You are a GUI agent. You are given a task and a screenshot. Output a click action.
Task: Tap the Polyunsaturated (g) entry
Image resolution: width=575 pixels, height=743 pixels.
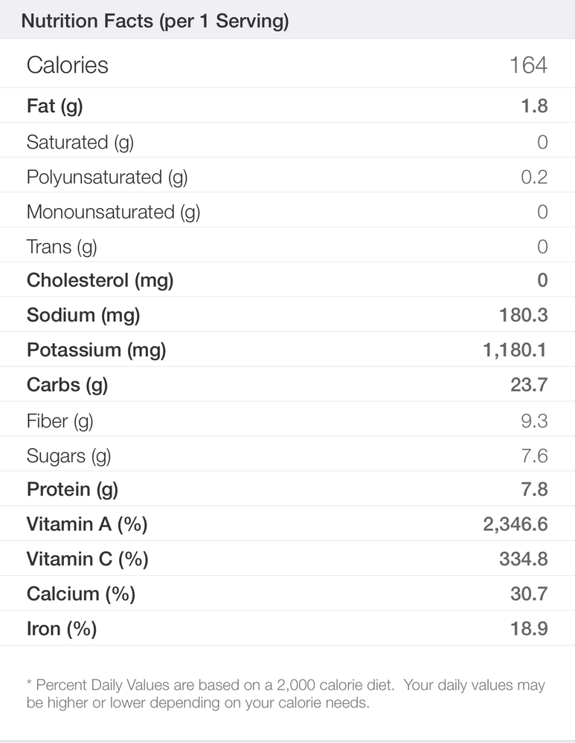pos(287,175)
